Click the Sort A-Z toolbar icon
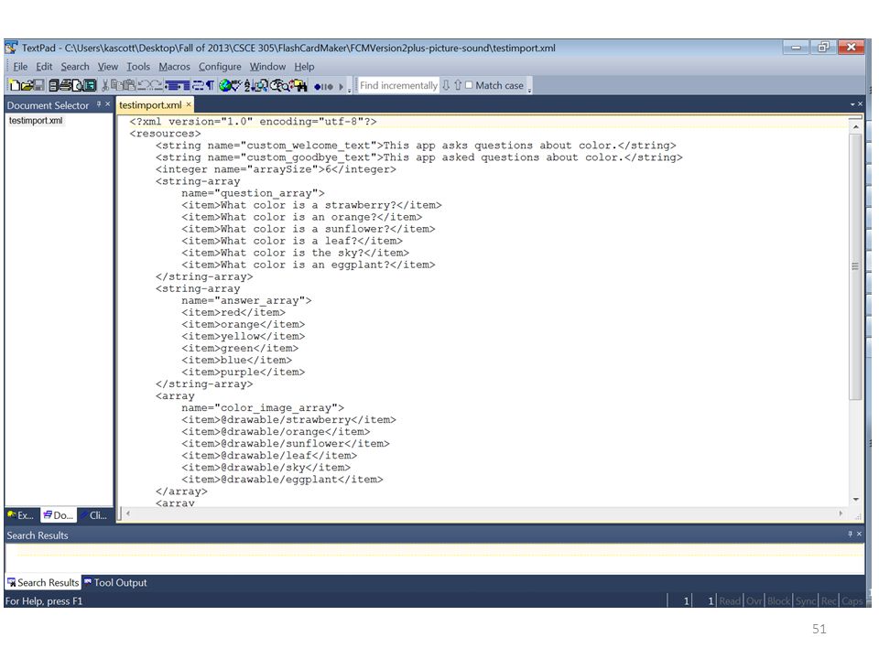 tap(248, 85)
